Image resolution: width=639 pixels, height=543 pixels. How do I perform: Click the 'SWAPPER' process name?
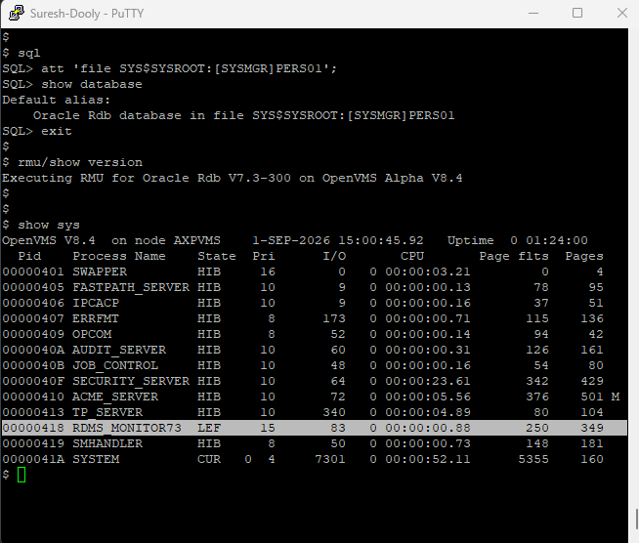[100, 271]
